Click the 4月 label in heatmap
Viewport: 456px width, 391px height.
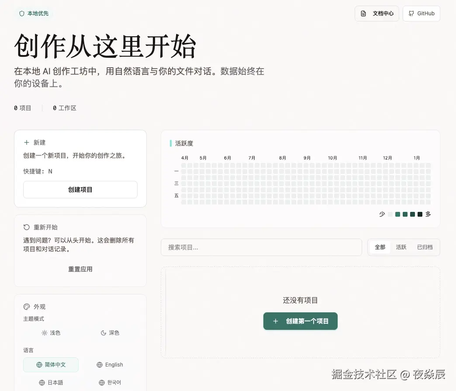(x=185, y=158)
